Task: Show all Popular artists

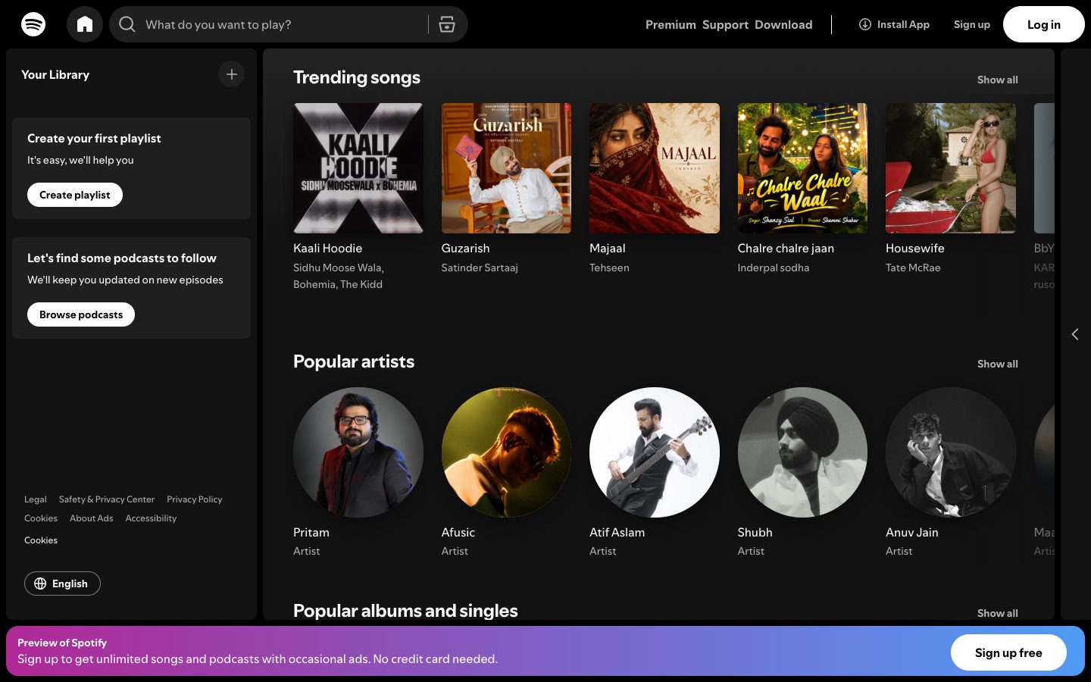Action: click(997, 364)
